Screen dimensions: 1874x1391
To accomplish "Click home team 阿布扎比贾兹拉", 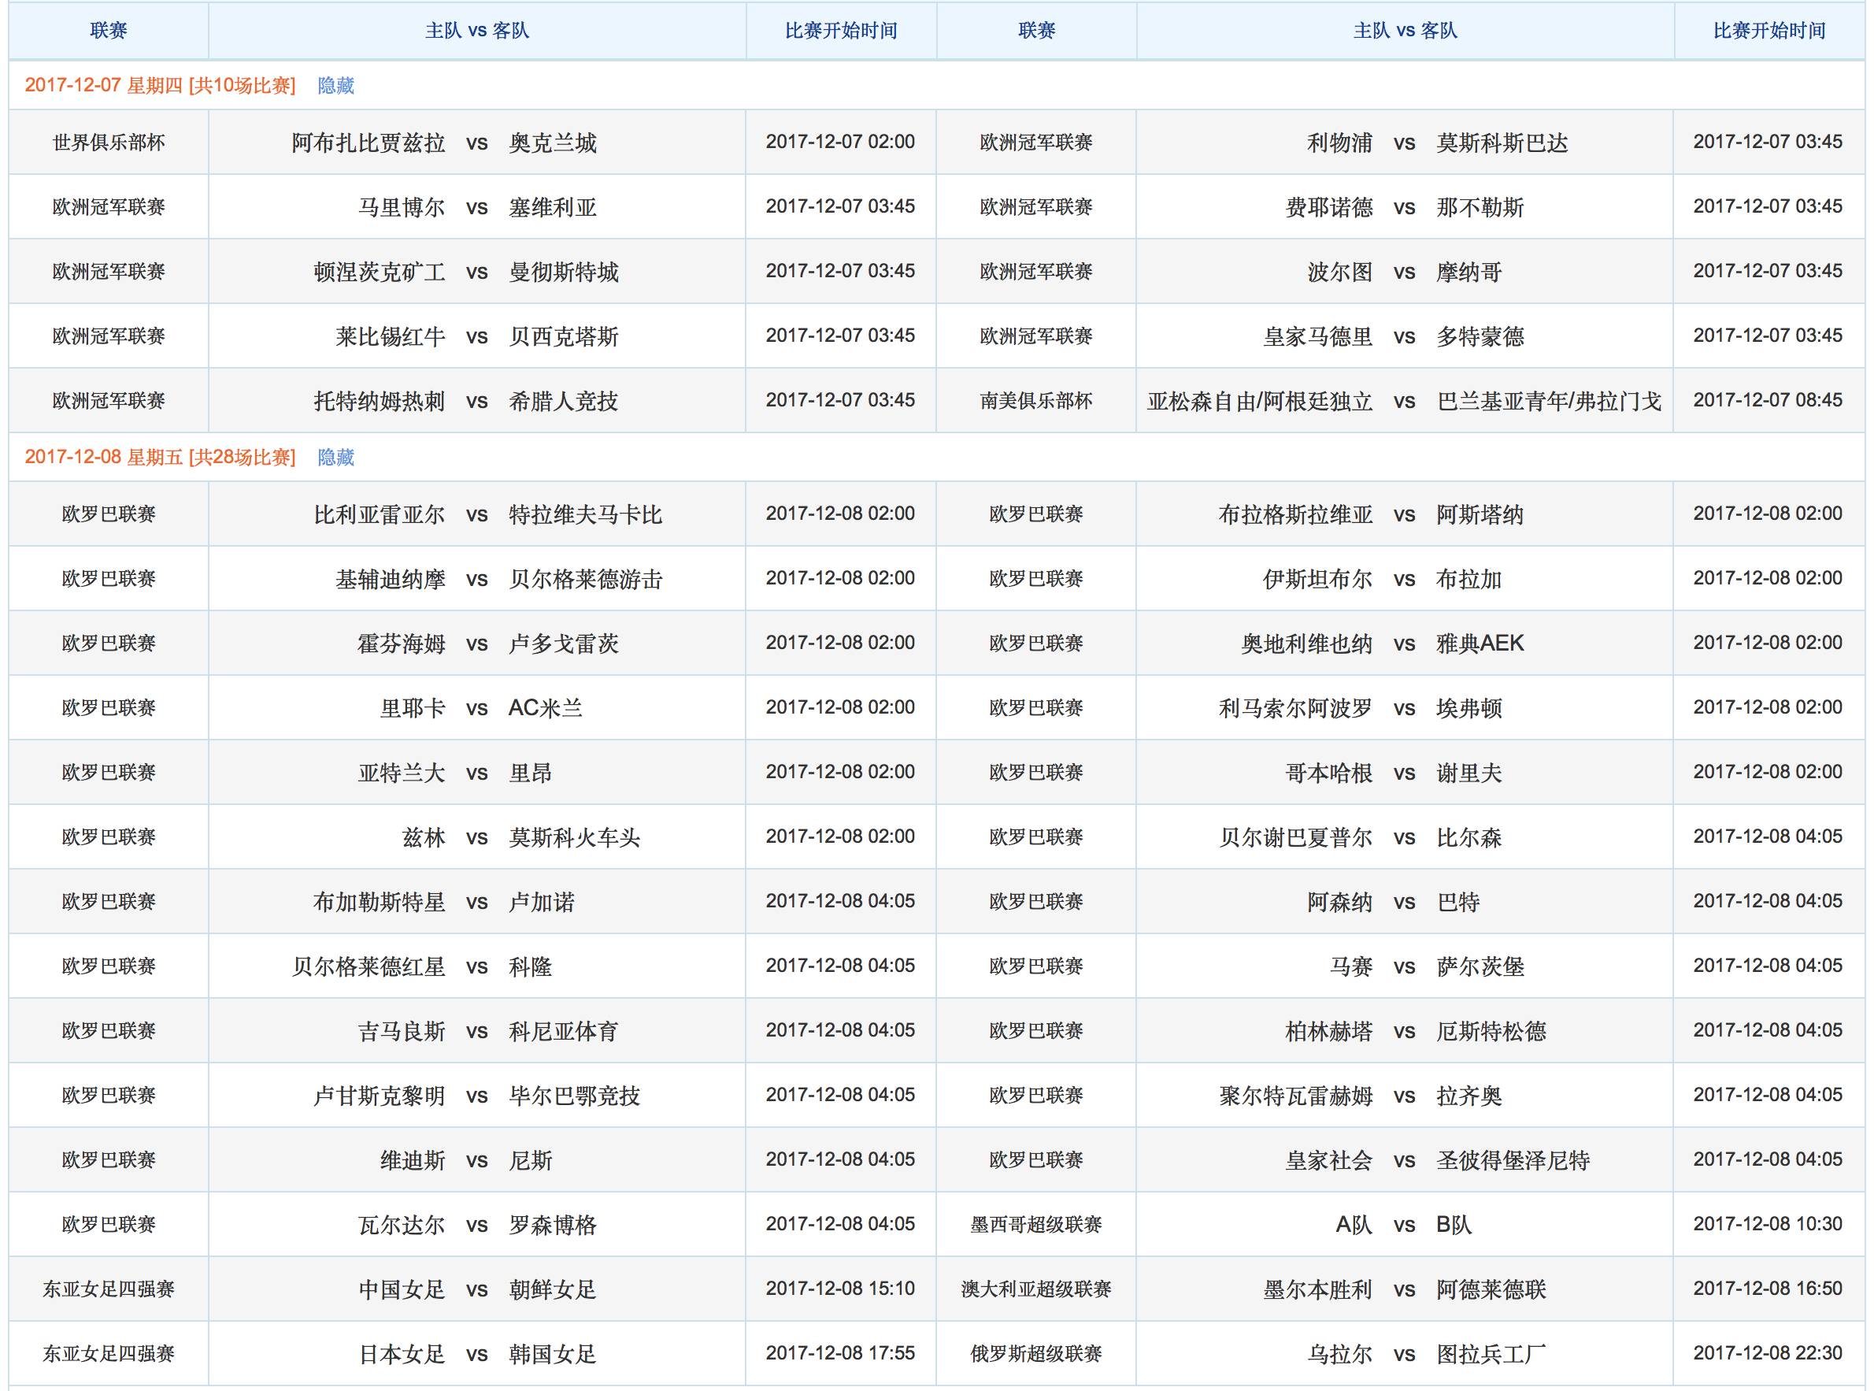I will click(x=369, y=143).
